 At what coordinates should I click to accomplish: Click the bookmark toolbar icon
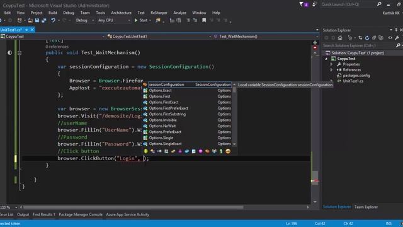click(204, 20)
